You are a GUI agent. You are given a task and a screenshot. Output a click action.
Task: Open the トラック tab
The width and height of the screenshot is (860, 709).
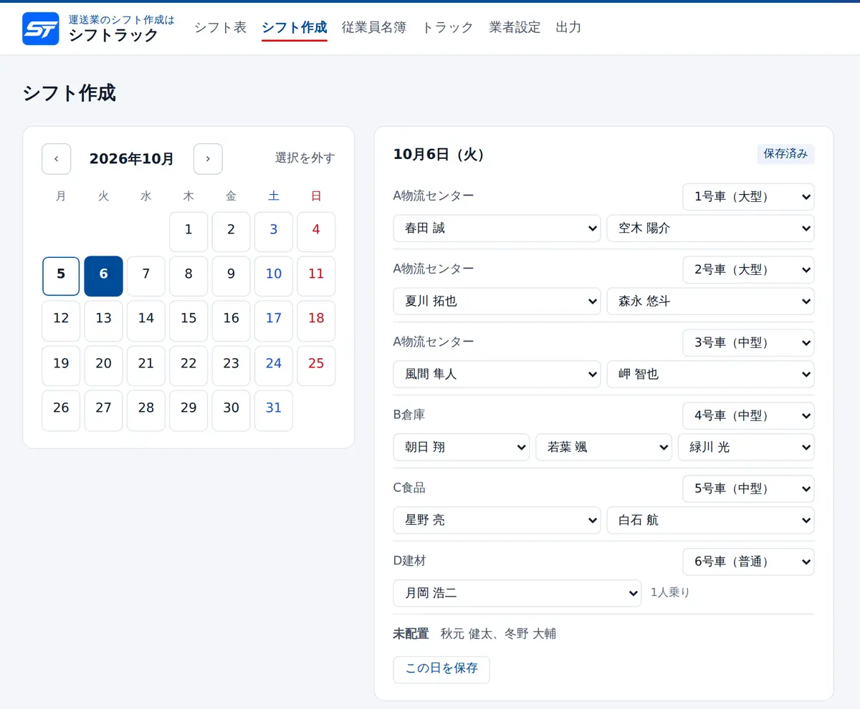(x=448, y=27)
